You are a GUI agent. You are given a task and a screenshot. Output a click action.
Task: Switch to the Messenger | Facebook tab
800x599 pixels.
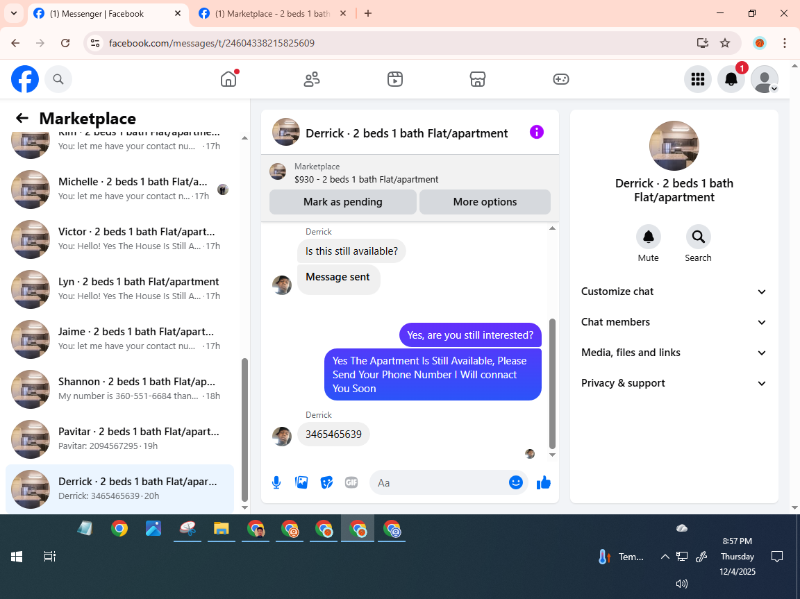(107, 14)
